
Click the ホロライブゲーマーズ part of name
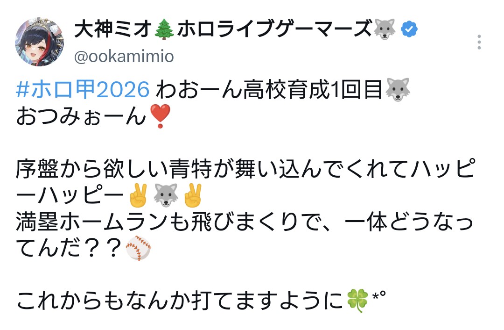[274, 29]
